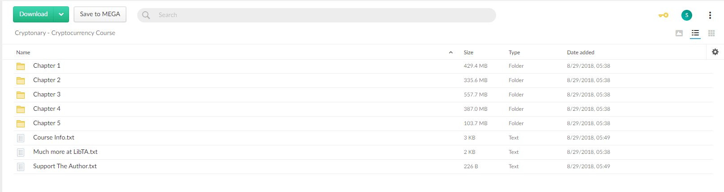Open the three-dot more options menu
This screenshot has width=724, height=192.
click(x=710, y=15)
